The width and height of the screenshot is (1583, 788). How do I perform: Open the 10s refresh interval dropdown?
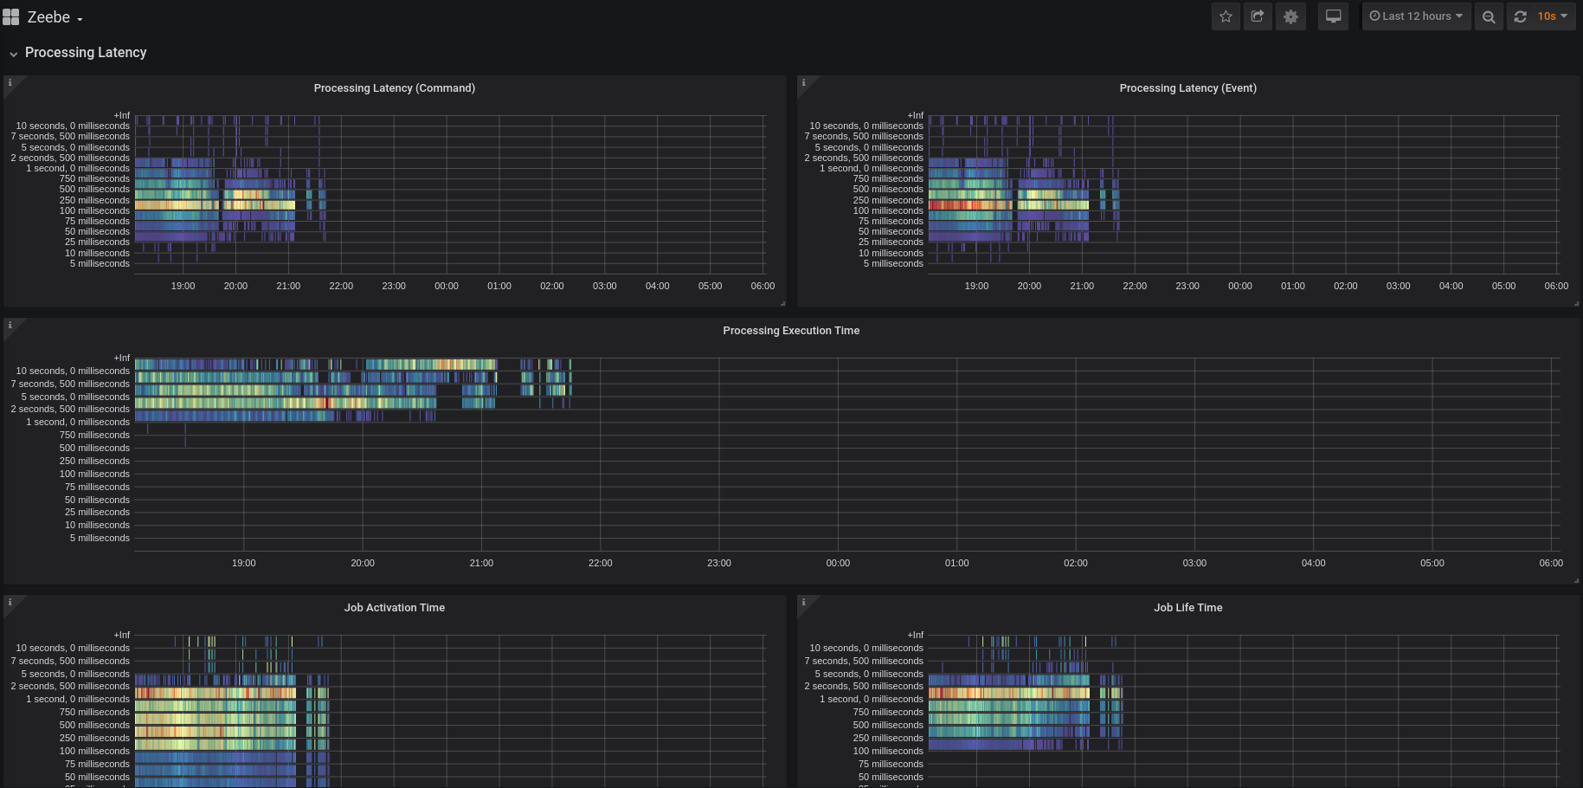[x=1553, y=16]
